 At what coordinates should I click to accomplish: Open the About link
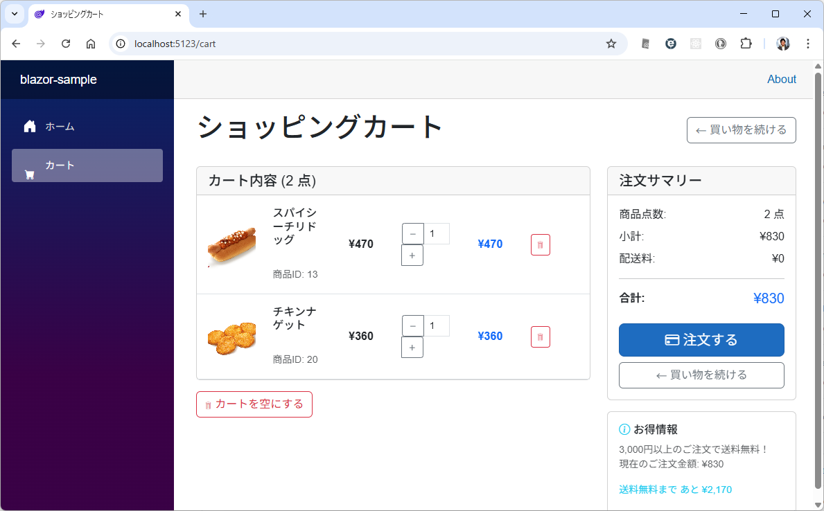click(781, 80)
